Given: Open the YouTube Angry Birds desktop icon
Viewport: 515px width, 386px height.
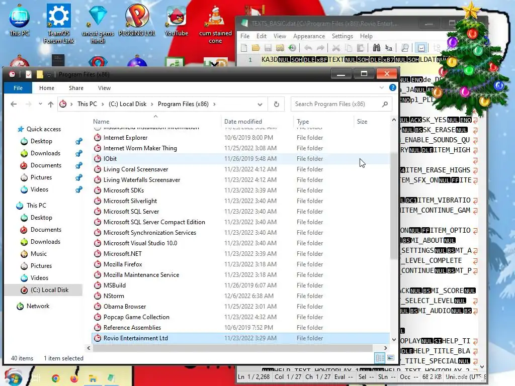Looking at the screenshot, I should coord(177,20).
